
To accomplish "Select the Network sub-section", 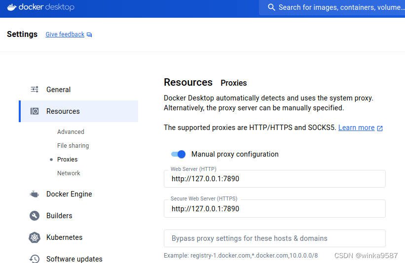I will [69, 173].
